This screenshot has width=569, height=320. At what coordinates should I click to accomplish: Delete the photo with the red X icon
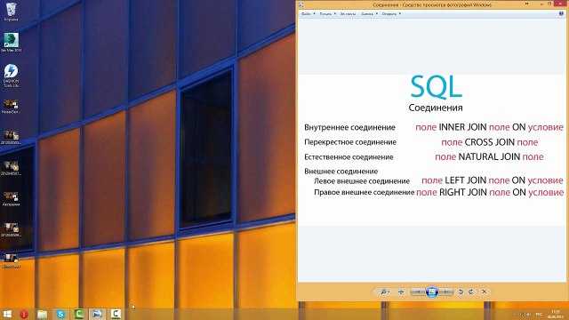(x=484, y=292)
